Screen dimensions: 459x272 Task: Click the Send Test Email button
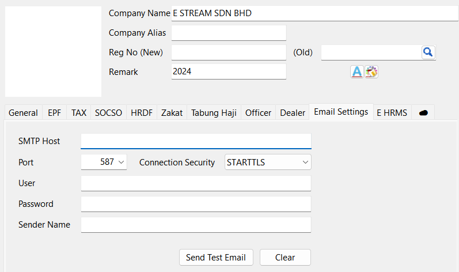(x=216, y=258)
